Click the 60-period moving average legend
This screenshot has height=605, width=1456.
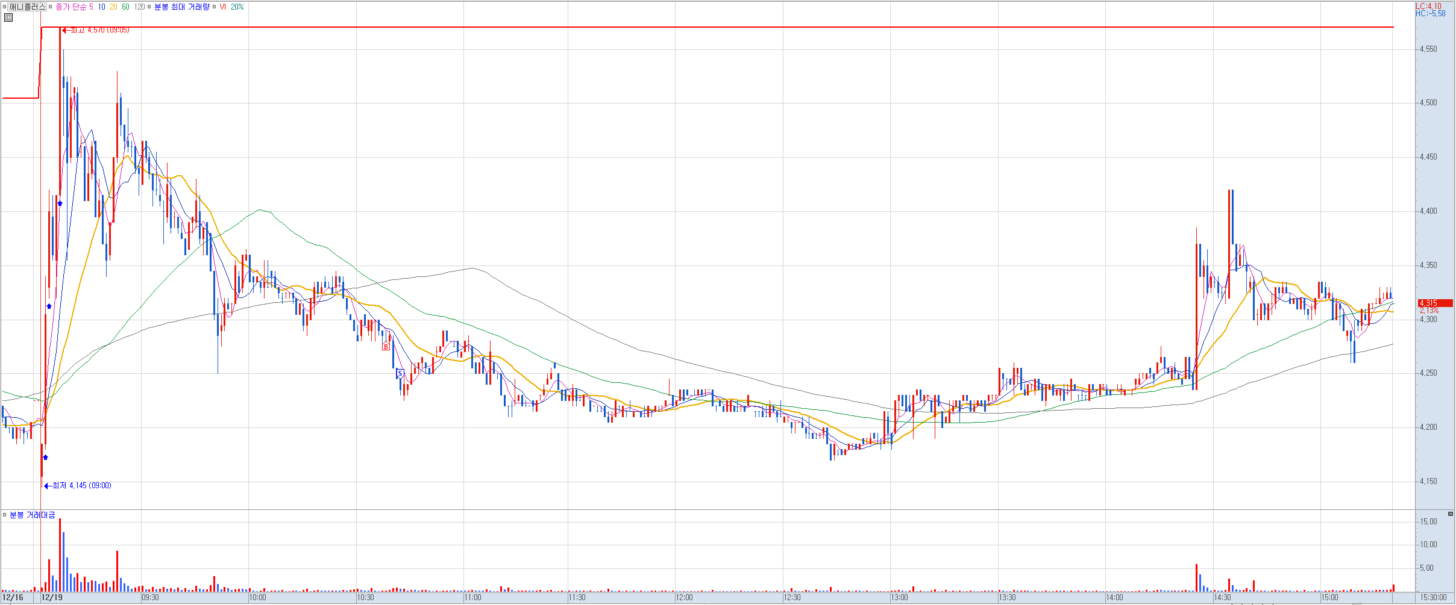(x=125, y=7)
